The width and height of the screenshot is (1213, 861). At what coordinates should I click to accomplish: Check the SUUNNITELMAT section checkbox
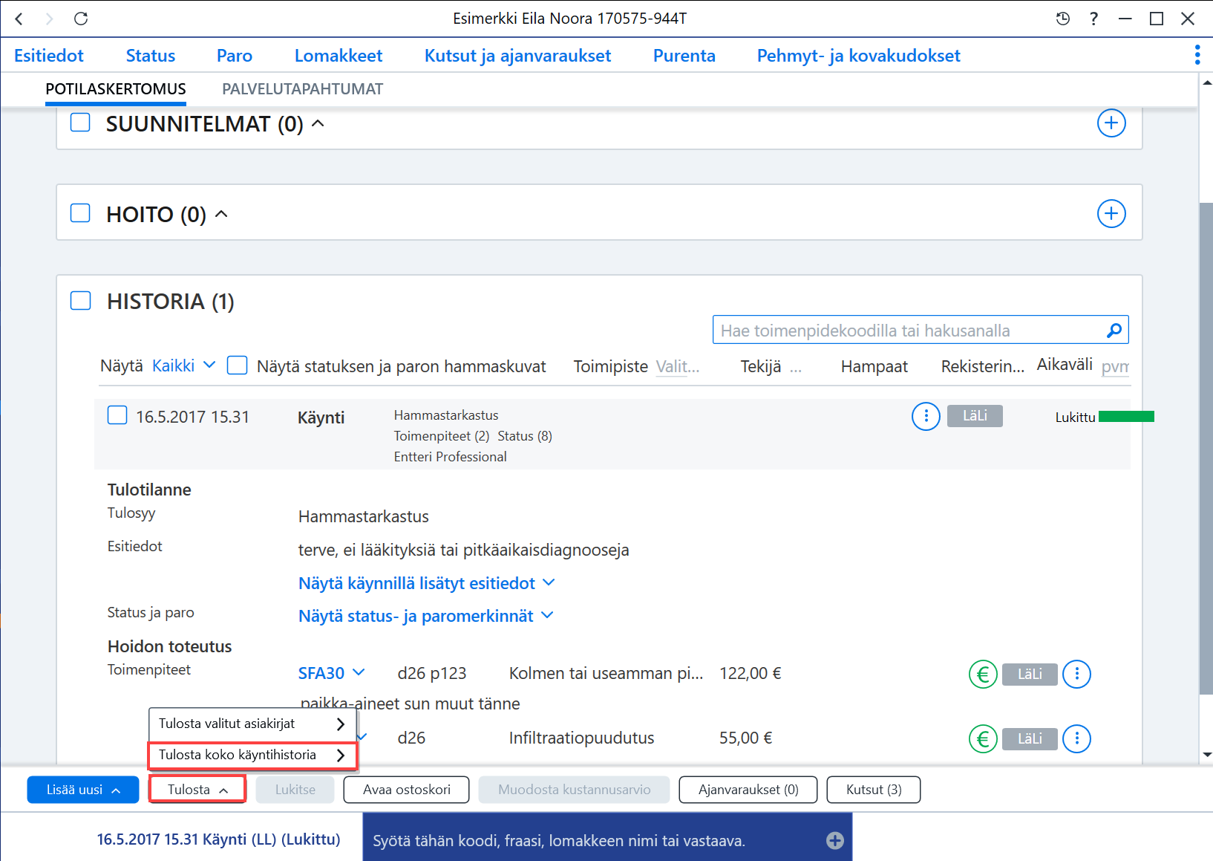[80, 123]
